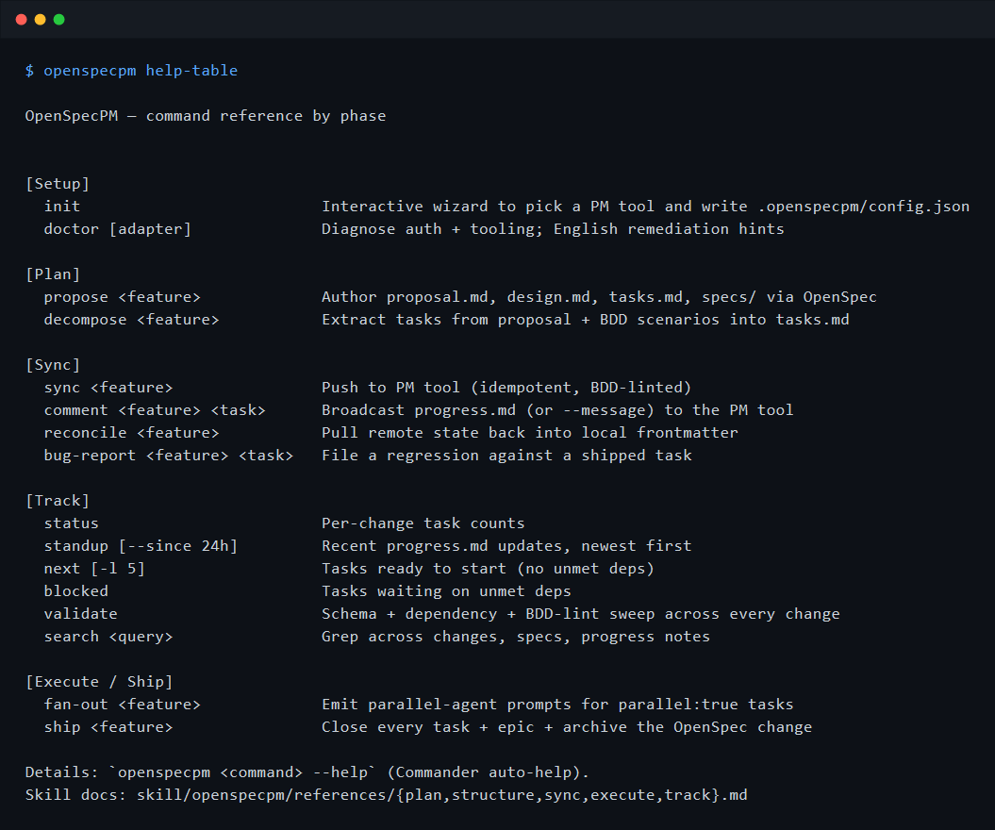Click the 'Details: `openspecpm <command> --help`' line
This screenshot has width=995, height=830.
(307, 772)
